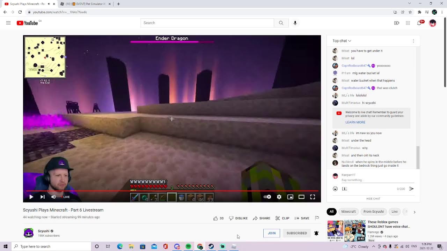
Task: Open the notifications bell in the YouTube header
Action: pos(420,23)
